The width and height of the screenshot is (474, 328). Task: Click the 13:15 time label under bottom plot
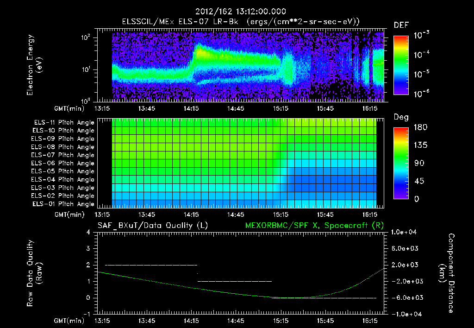coord(102,321)
